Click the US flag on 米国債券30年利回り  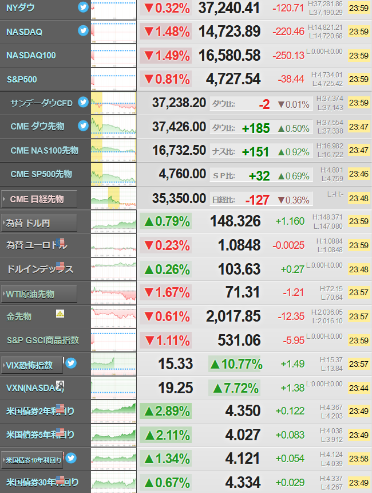(60, 480)
